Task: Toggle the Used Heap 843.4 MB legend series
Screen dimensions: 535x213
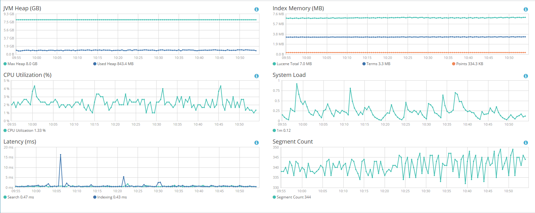Action: pos(113,64)
